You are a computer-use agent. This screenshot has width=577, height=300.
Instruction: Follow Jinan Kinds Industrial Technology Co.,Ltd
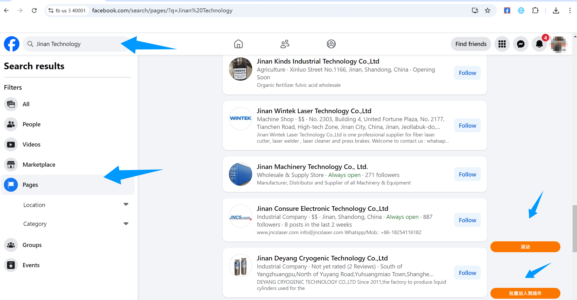(467, 73)
